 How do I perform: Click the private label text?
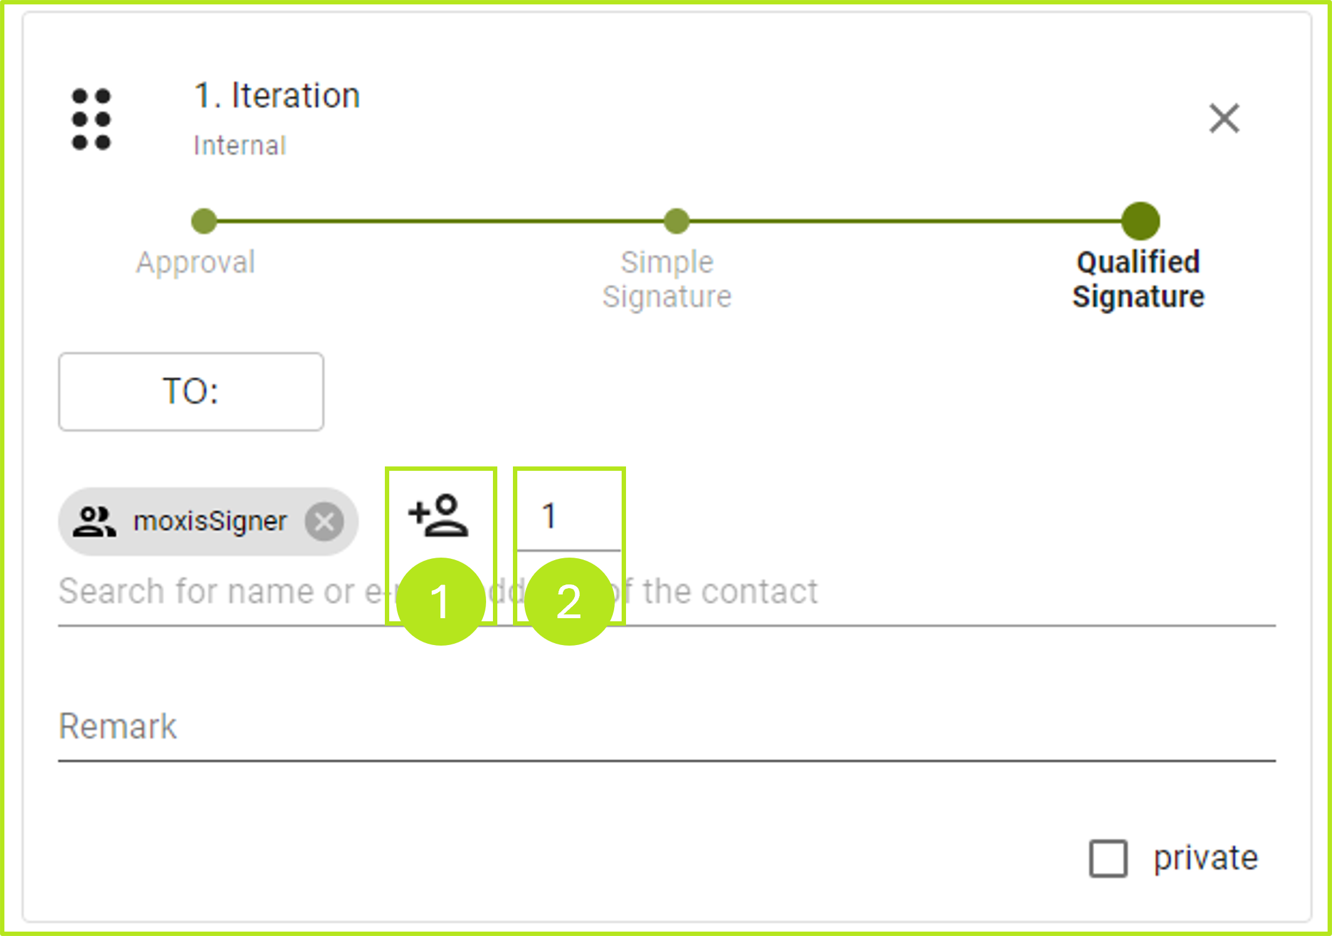(1205, 859)
